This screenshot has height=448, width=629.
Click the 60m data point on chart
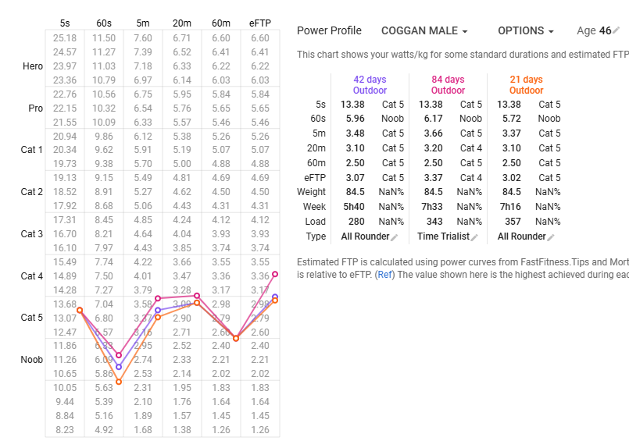[236, 338]
